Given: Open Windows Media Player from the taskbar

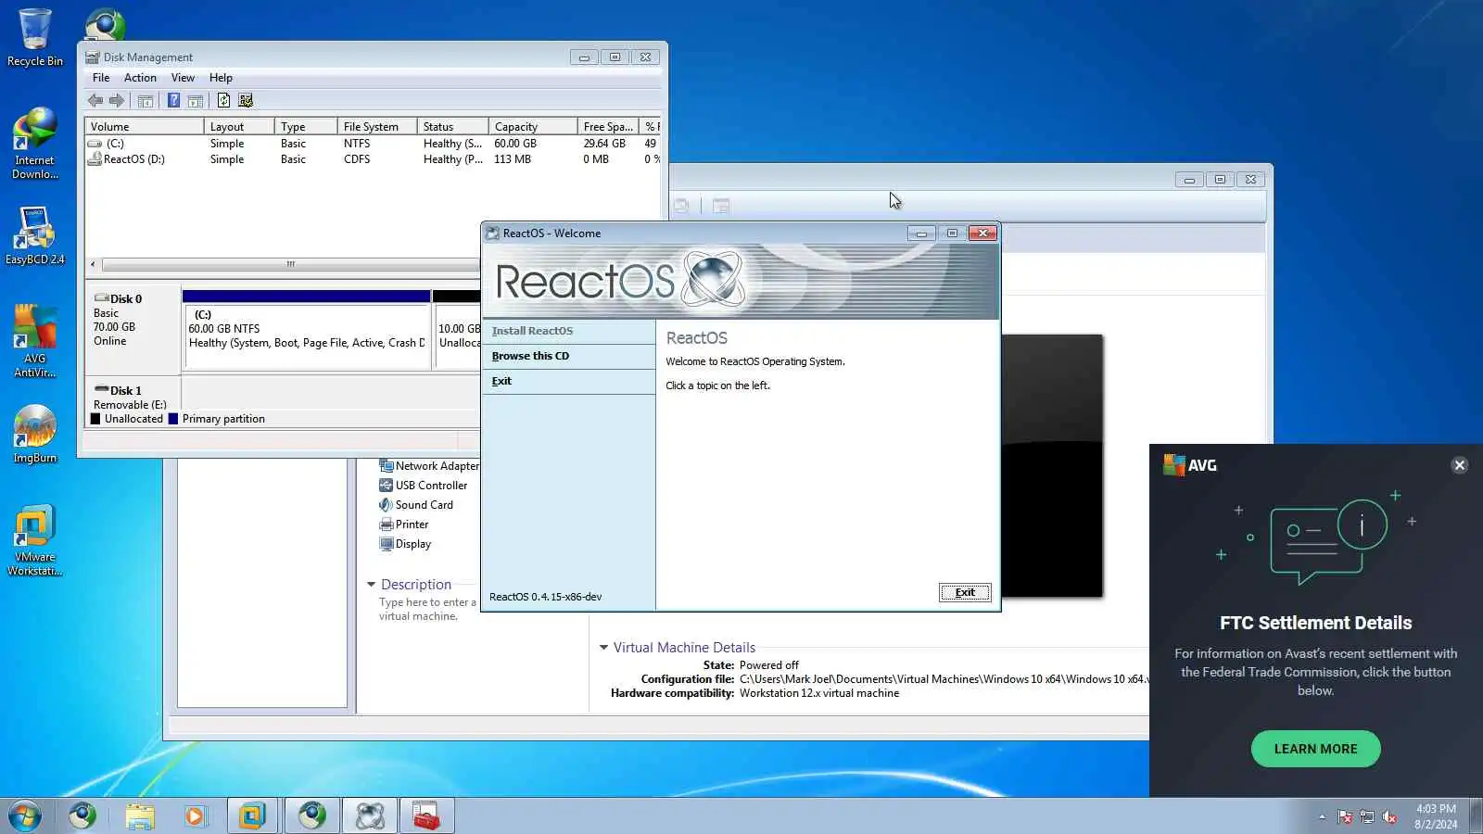Looking at the screenshot, I should pos(195,815).
